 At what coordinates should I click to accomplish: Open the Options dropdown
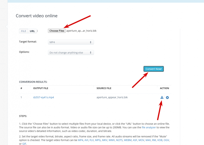[71, 53]
